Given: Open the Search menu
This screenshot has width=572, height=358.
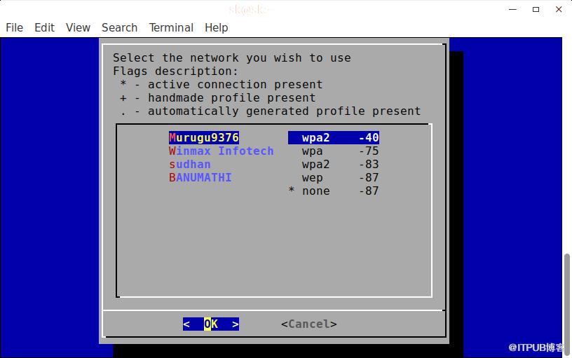Looking at the screenshot, I should [x=120, y=28].
